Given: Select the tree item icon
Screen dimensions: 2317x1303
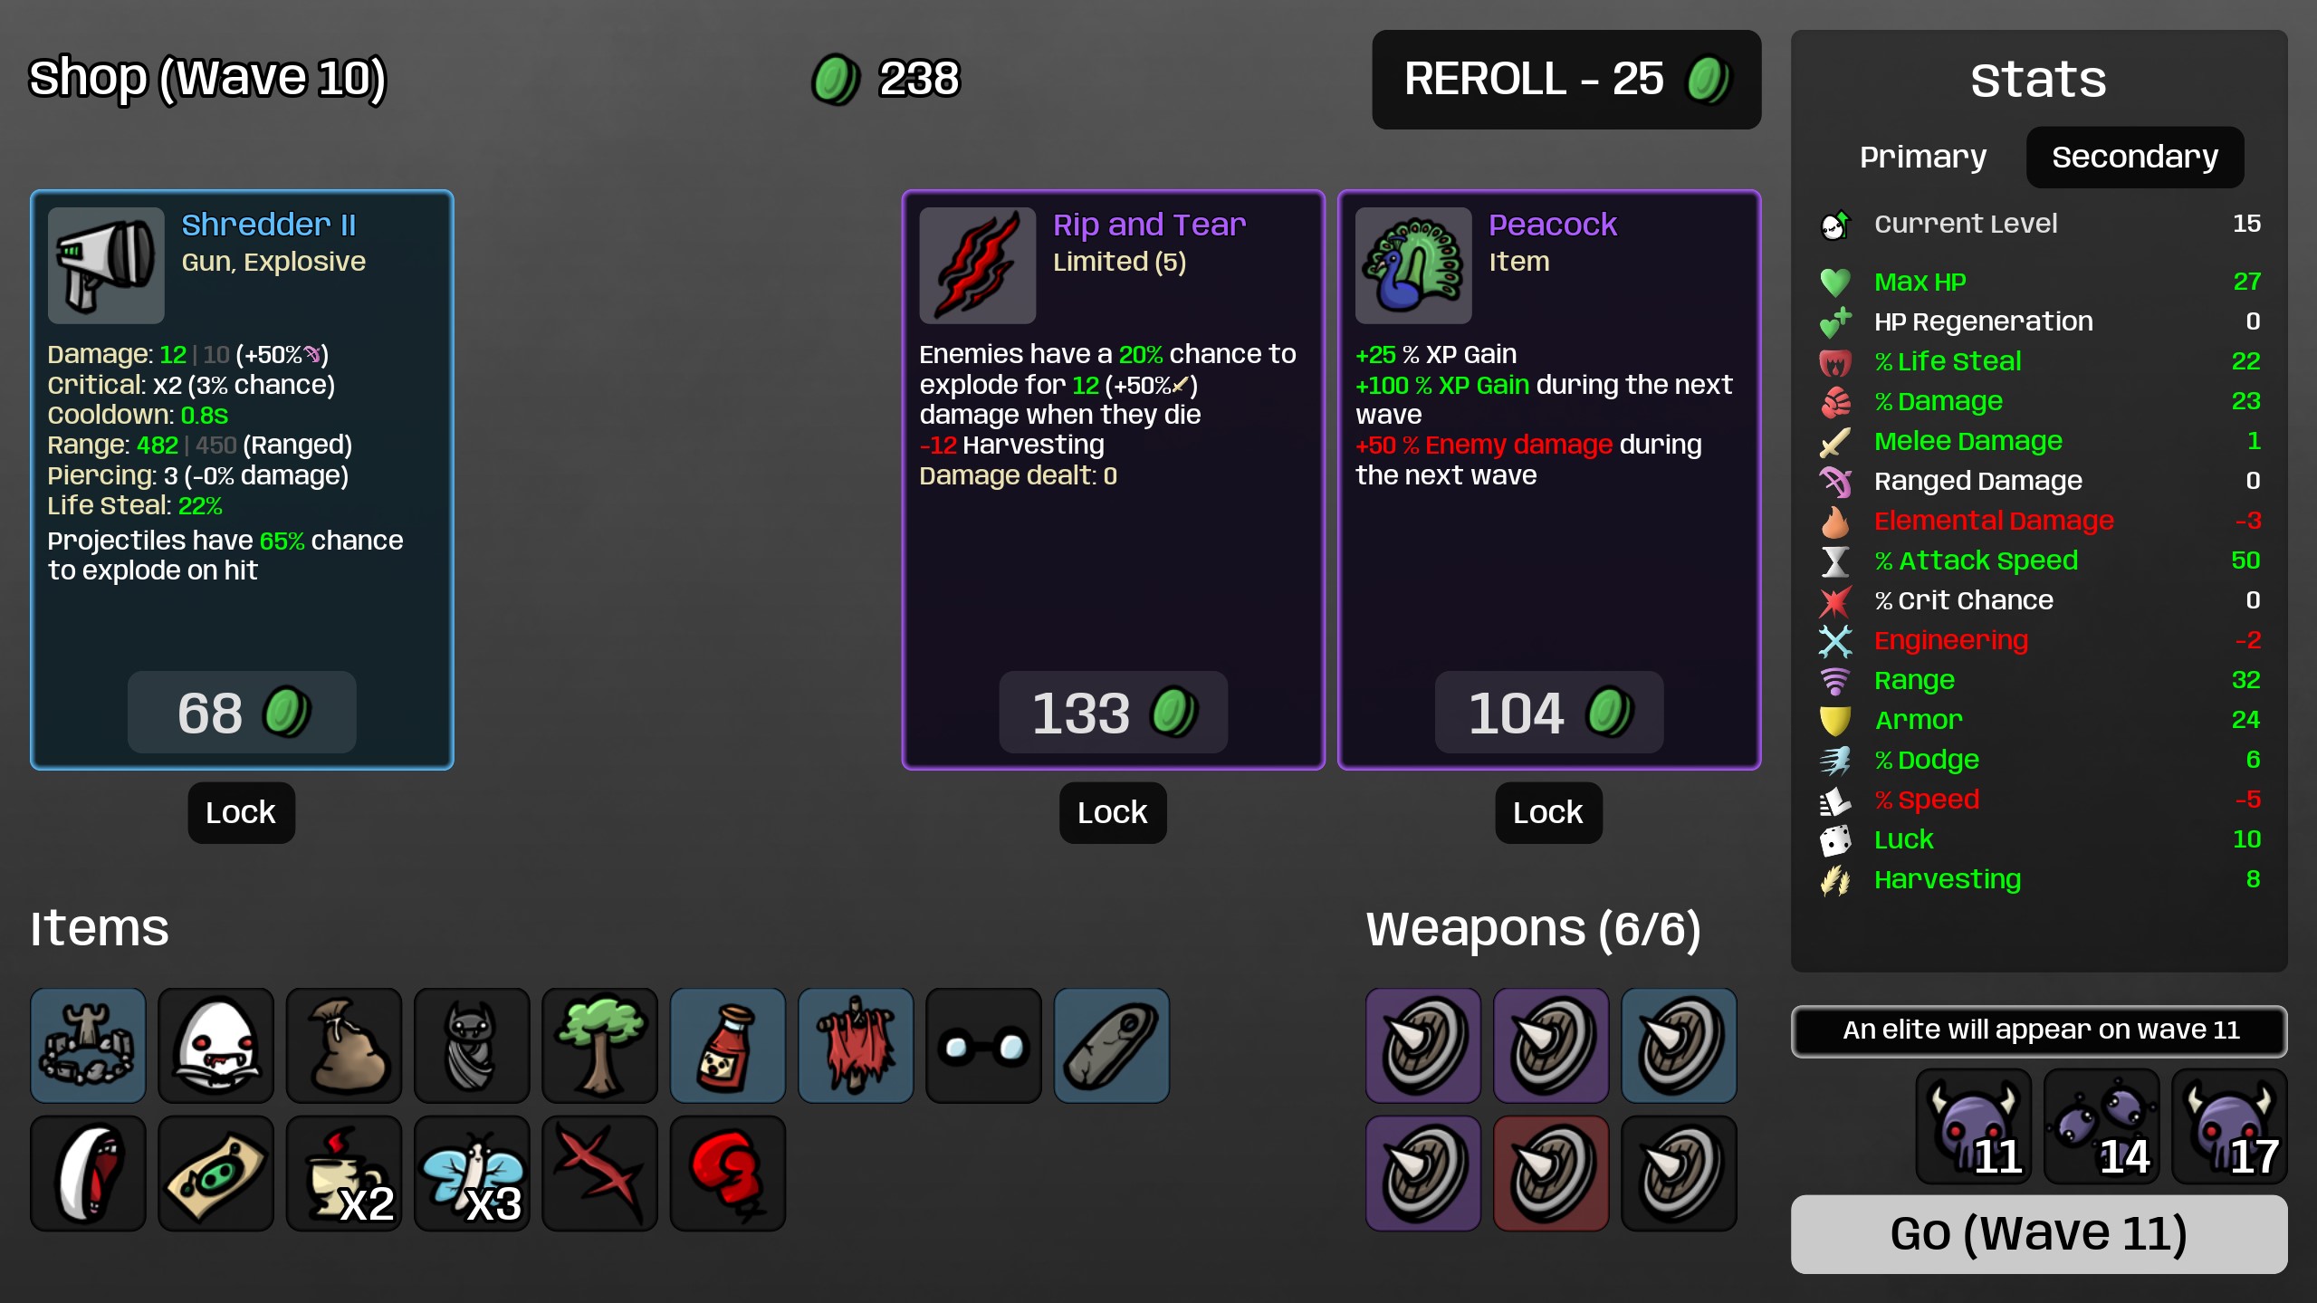Looking at the screenshot, I should pos(599,1046).
